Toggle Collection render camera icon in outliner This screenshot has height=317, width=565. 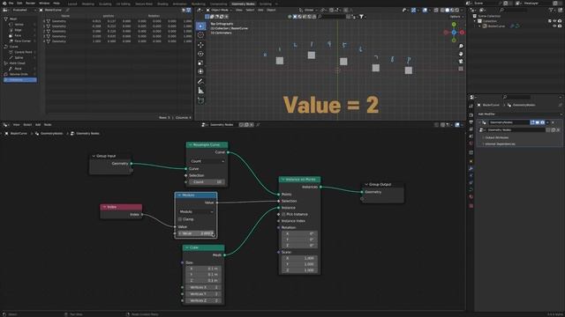tap(560, 21)
